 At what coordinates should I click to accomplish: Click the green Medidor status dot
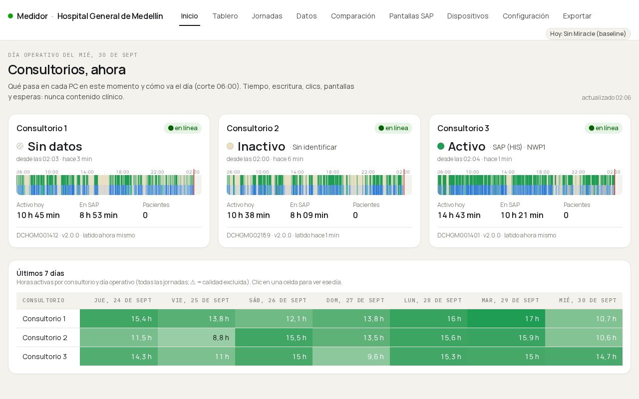pos(10,16)
